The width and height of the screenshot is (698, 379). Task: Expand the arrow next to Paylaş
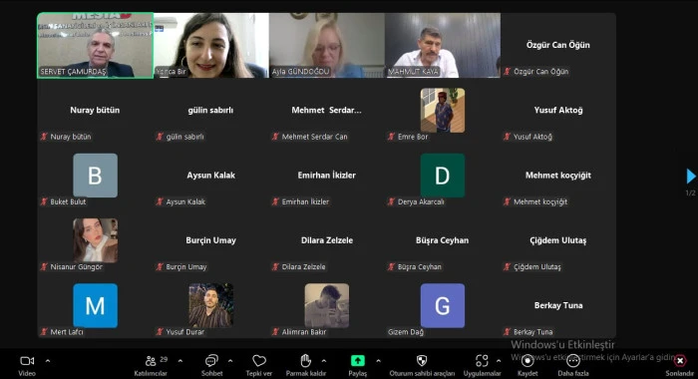(x=378, y=361)
